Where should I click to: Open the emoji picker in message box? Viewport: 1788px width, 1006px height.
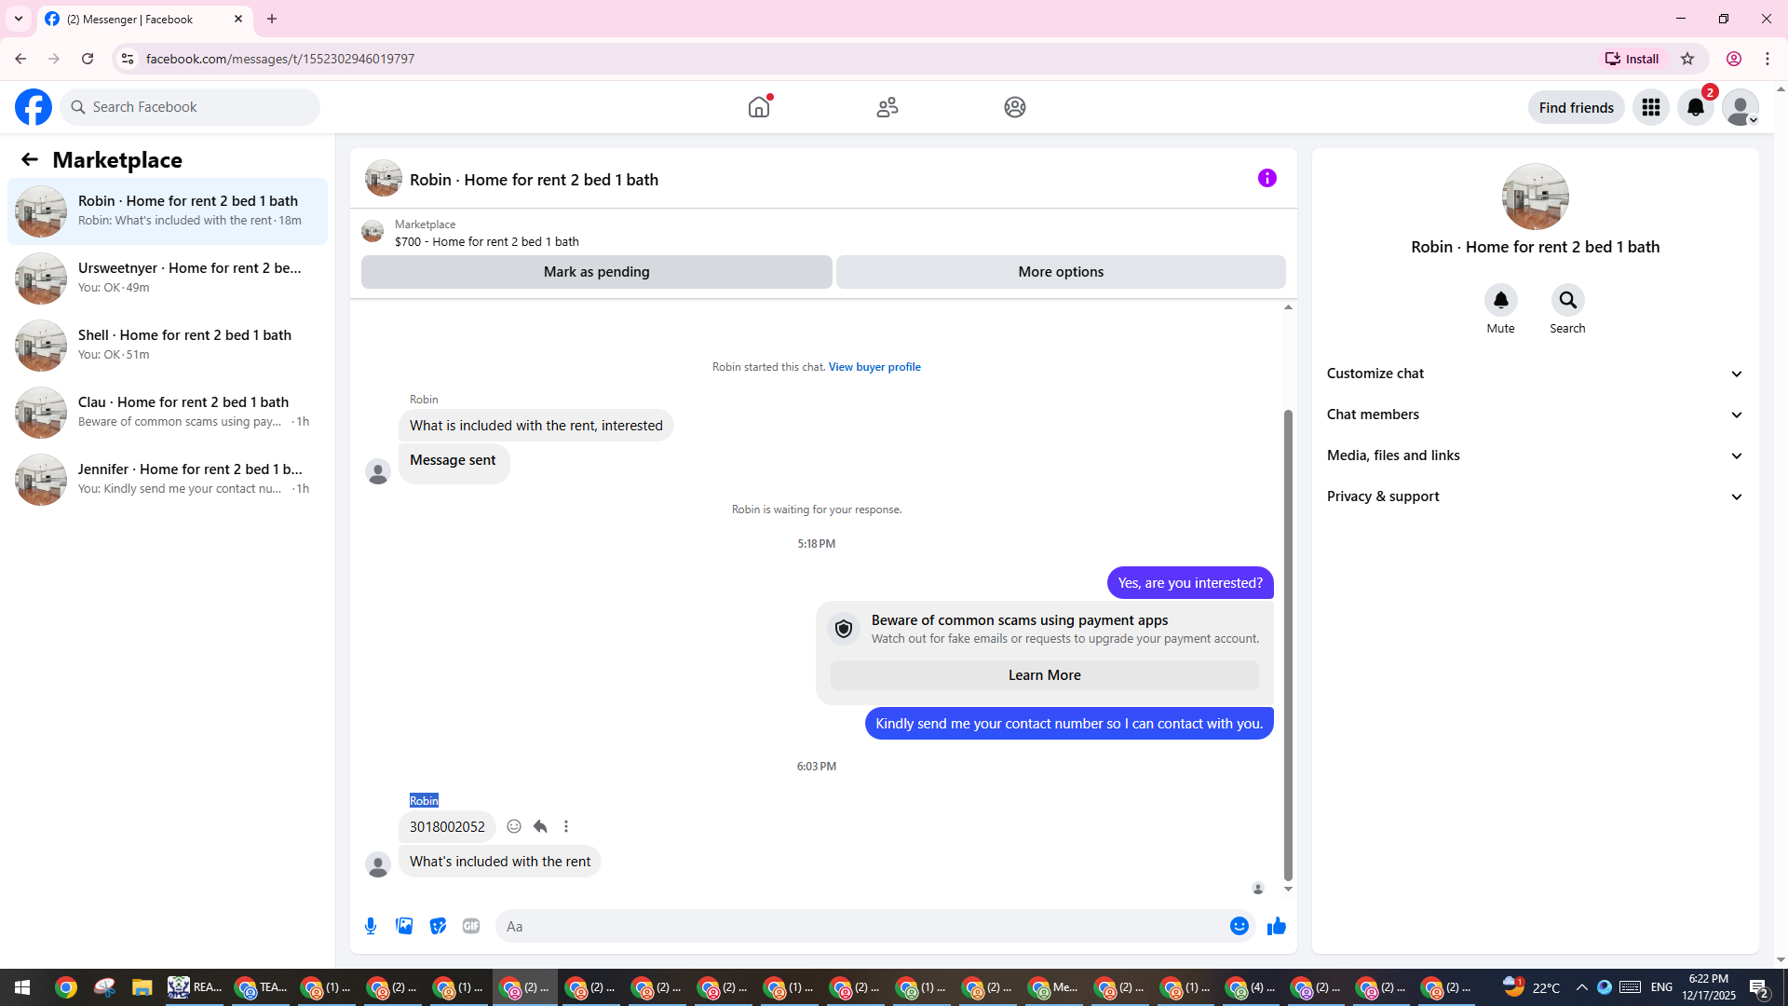click(x=1239, y=926)
